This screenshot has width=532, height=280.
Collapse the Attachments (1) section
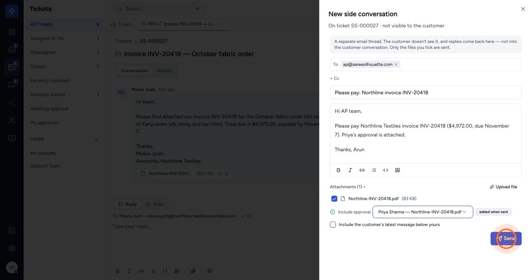click(x=347, y=187)
